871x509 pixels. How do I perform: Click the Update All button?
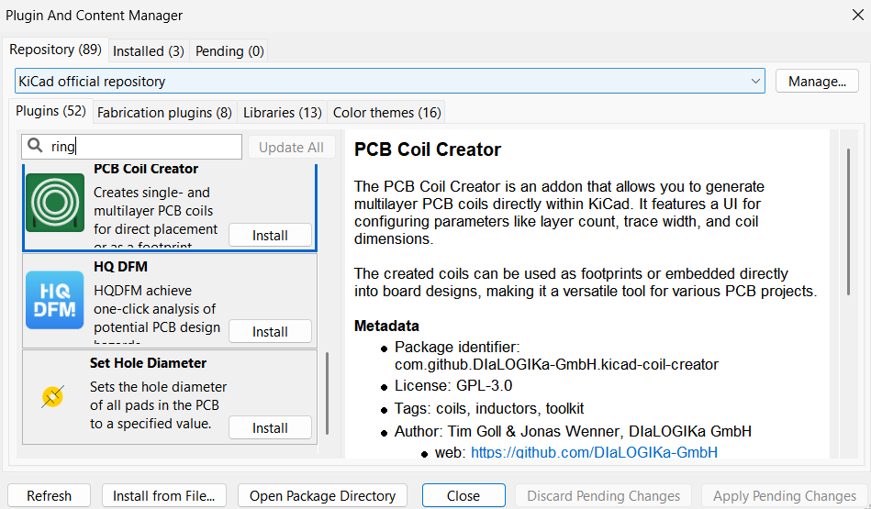[291, 147]
